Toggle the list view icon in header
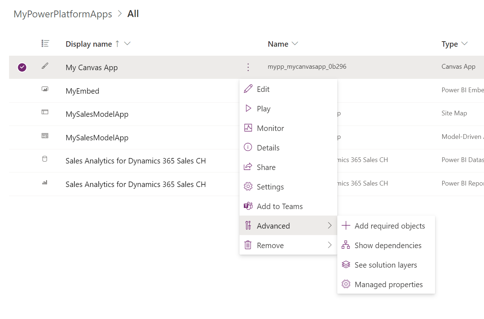The width and height of the screenshot is (484, 319). click(45, 44)
